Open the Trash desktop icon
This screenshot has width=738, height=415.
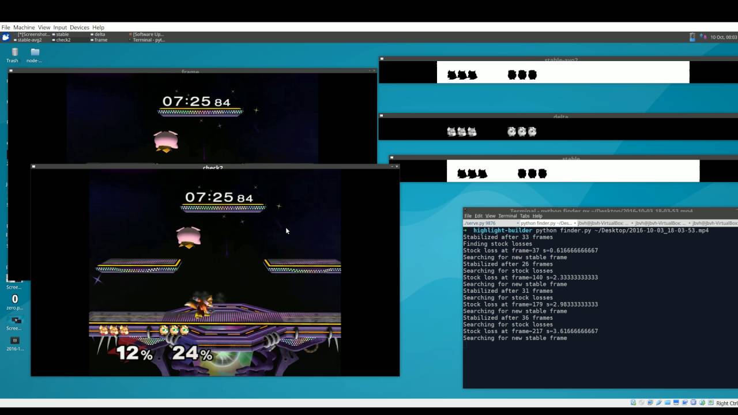14,55
